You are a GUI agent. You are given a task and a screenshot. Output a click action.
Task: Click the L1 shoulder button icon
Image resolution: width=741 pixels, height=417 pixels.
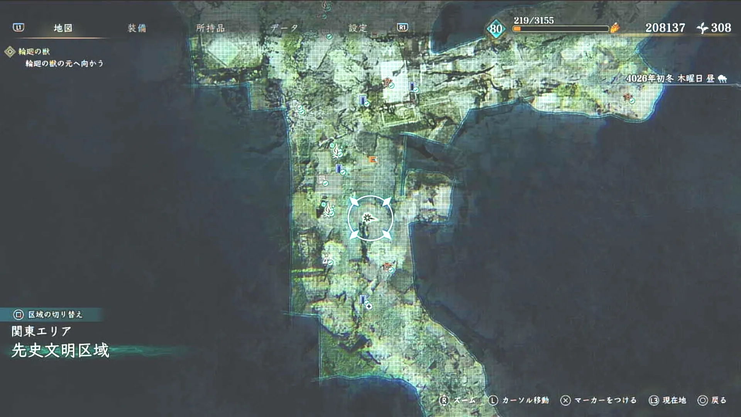tap(18, 27)
